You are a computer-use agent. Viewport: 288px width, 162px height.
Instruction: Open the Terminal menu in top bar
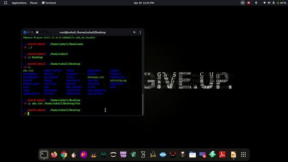click(x=49, y=3)
